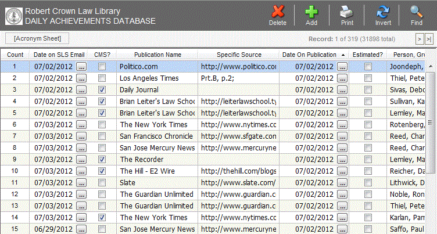Image resolution: width=437 pixels, height=234 pixels.
Task: Click the library seal logo
Action: coord(14,16)
